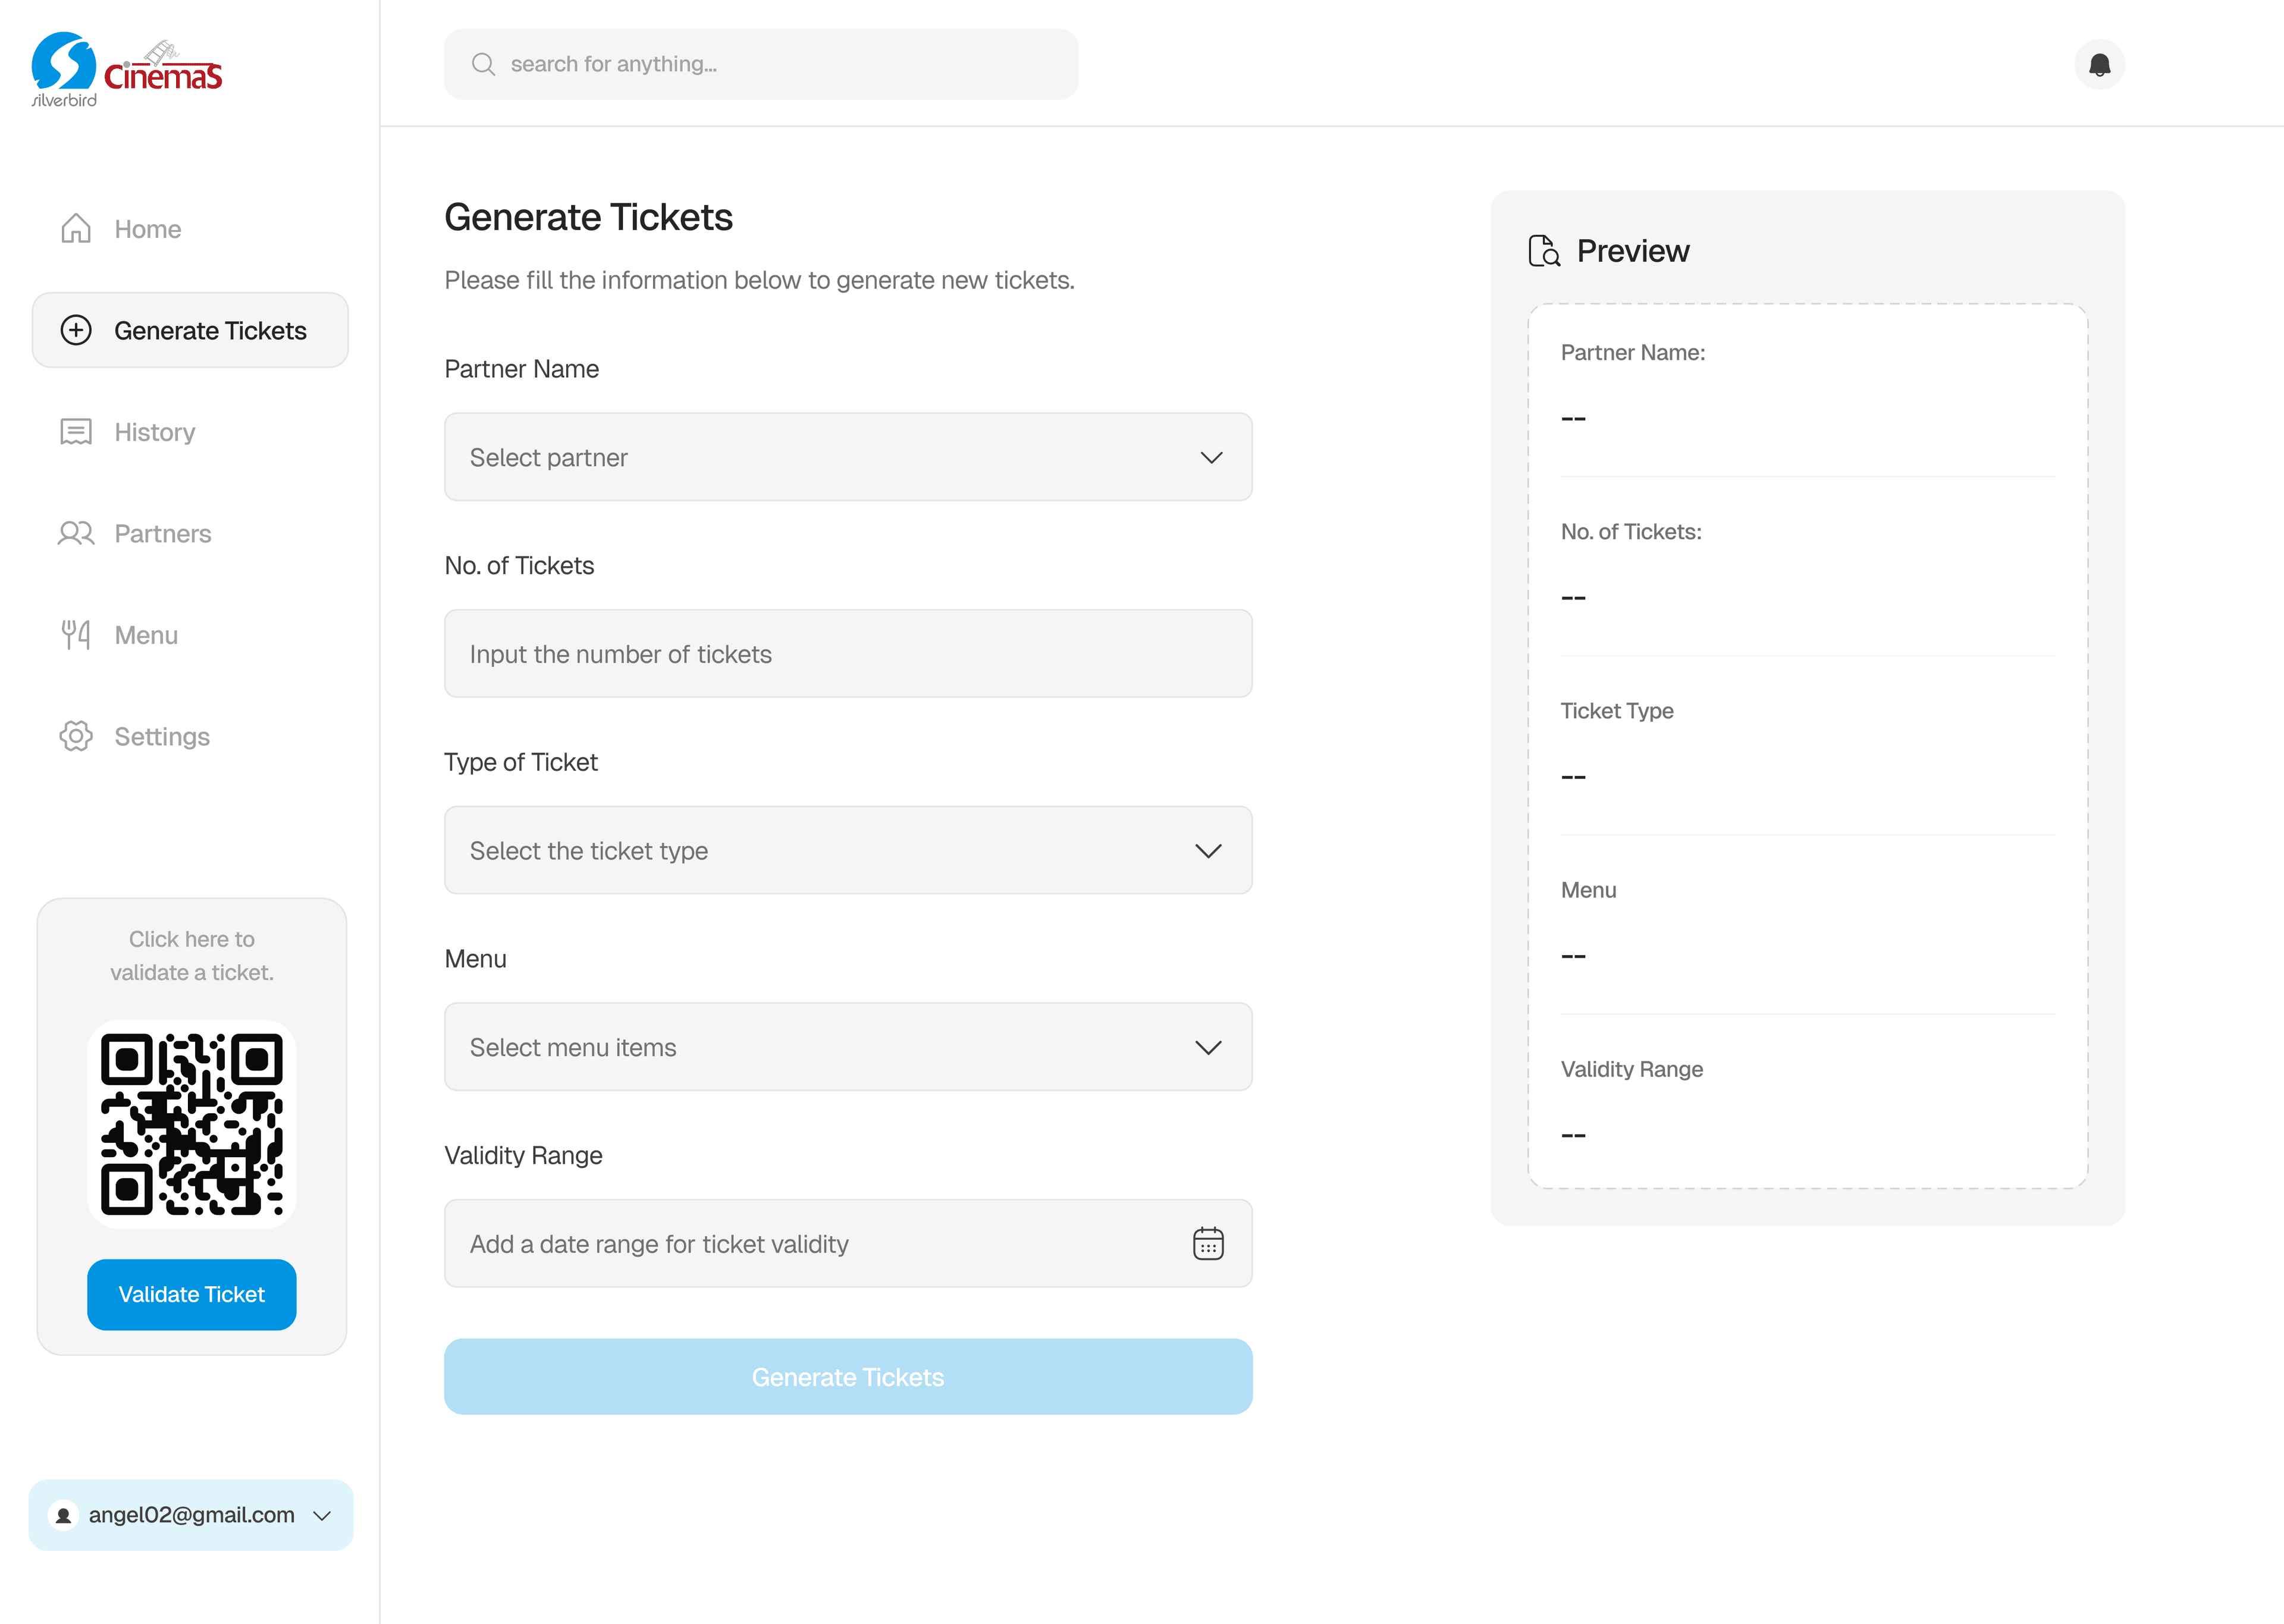Image resolution: width=2284 pixels, height=1624 pixels.
Task: Click the calendar icon in Validity Range
Action: [x=1208, y=1243]
